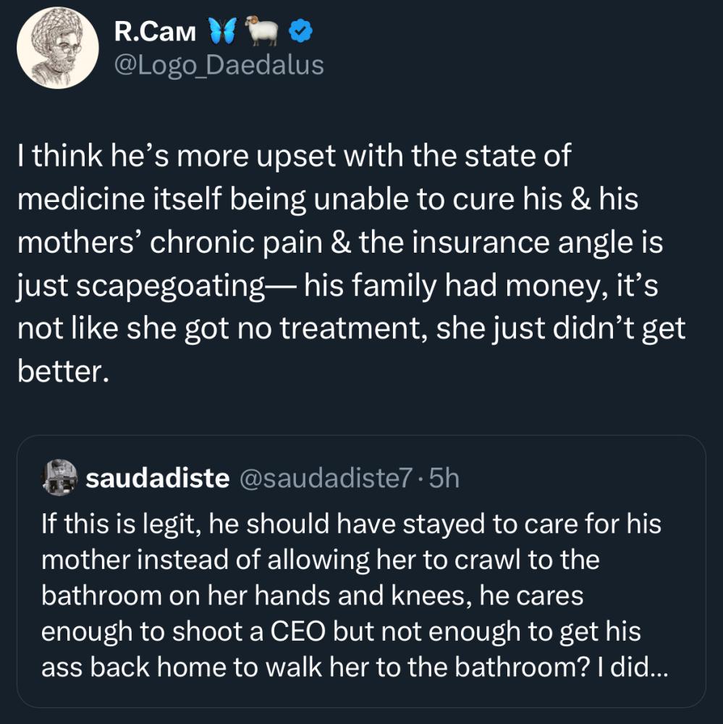
Task: Open R.Cam's sketched profile avatar
Action: click(x=58, y=48)
